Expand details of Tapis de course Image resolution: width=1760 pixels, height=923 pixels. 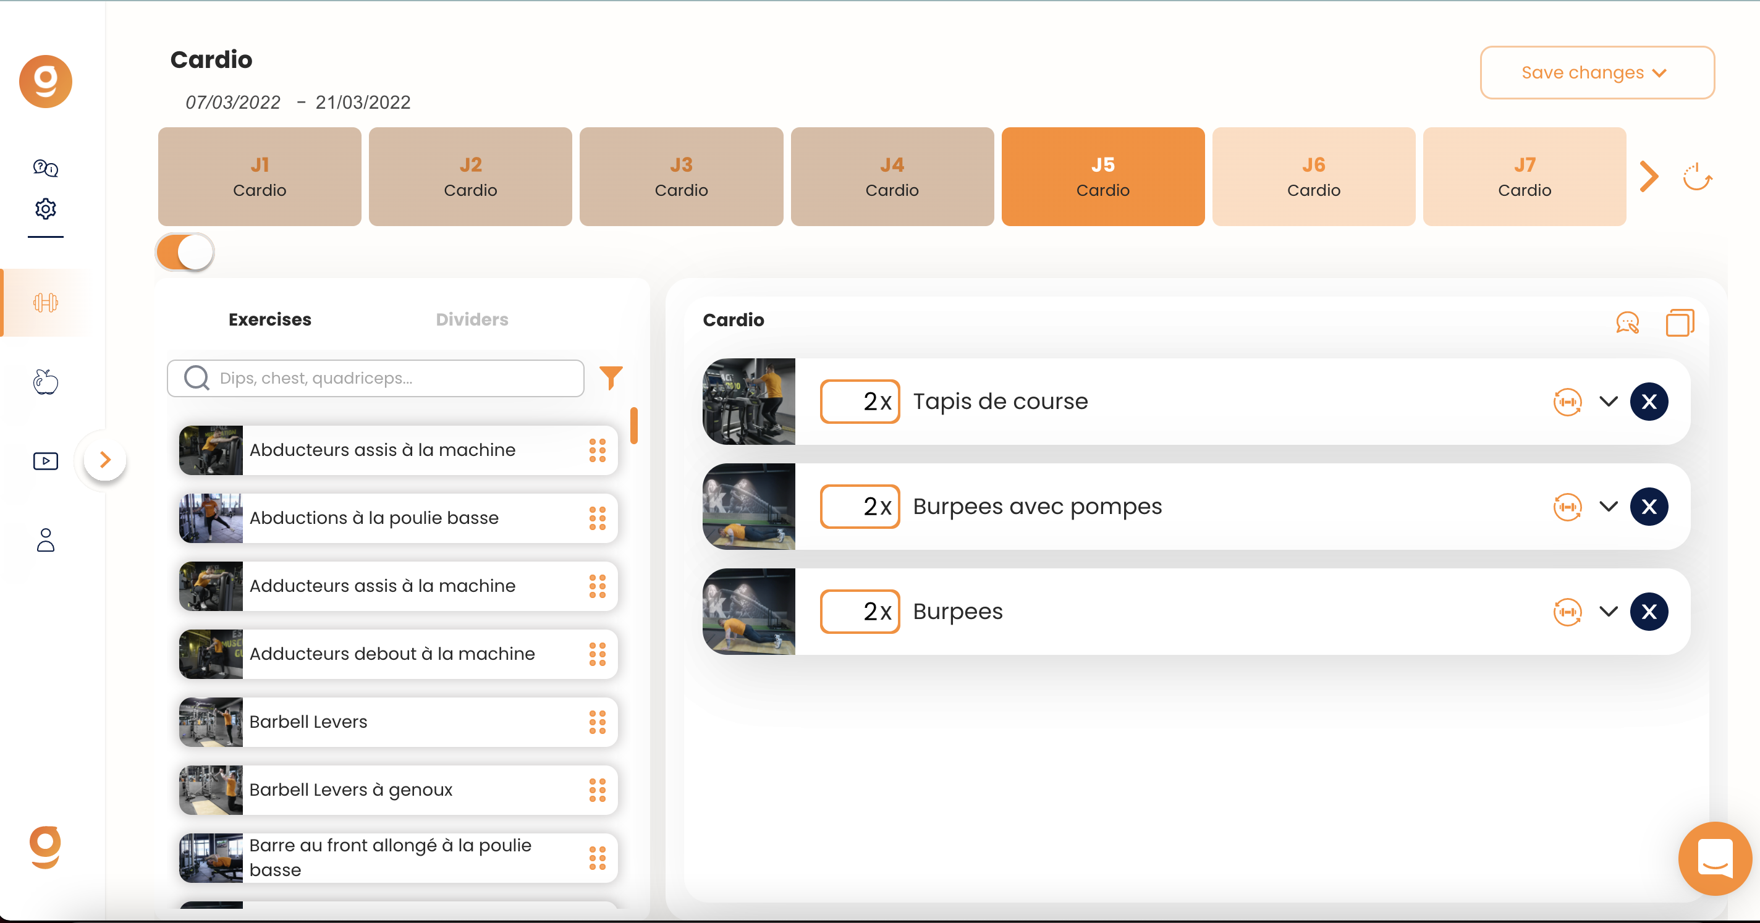click(1609, 402)
